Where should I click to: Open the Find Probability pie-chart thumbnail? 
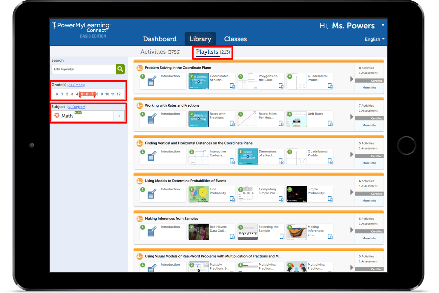pyautogui.click(x=199, y=194)
